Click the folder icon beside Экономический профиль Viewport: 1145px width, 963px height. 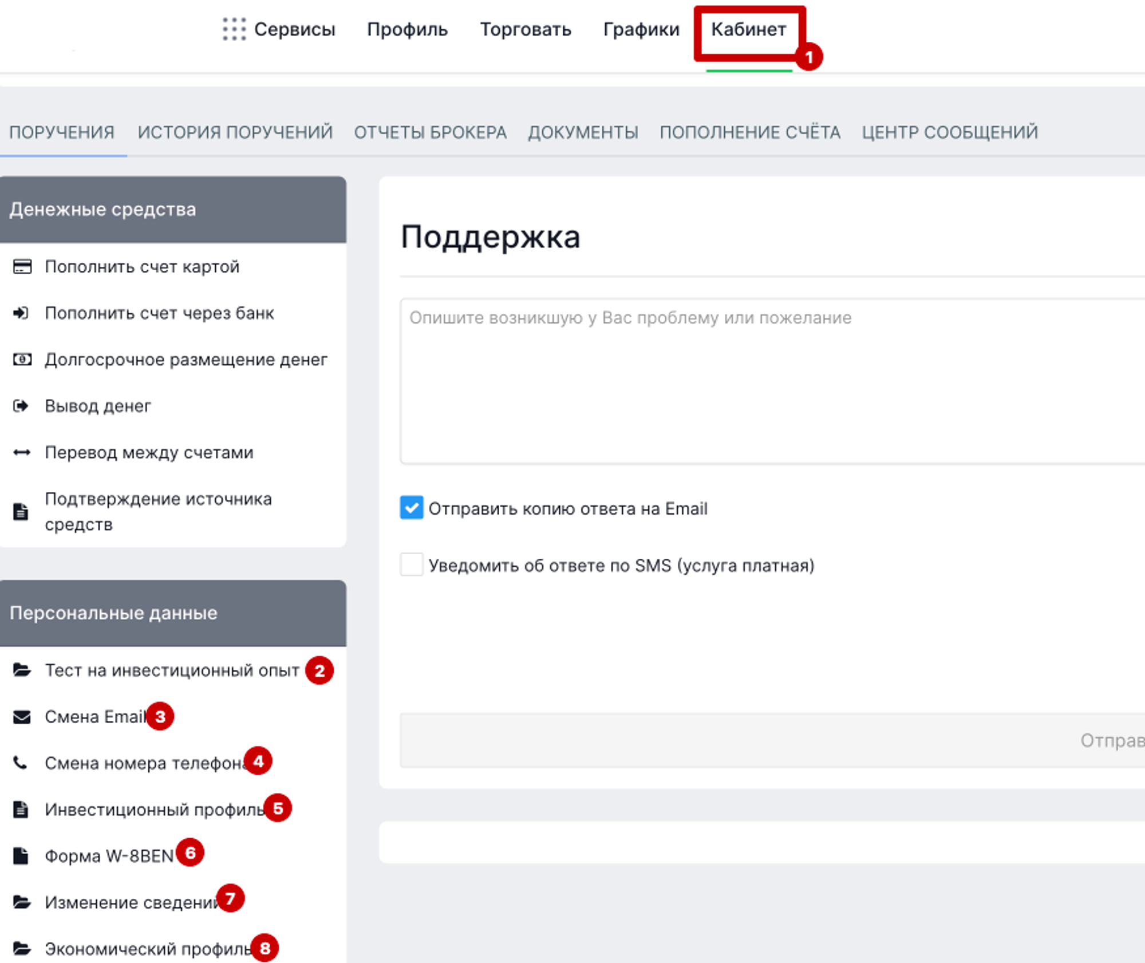22,948
